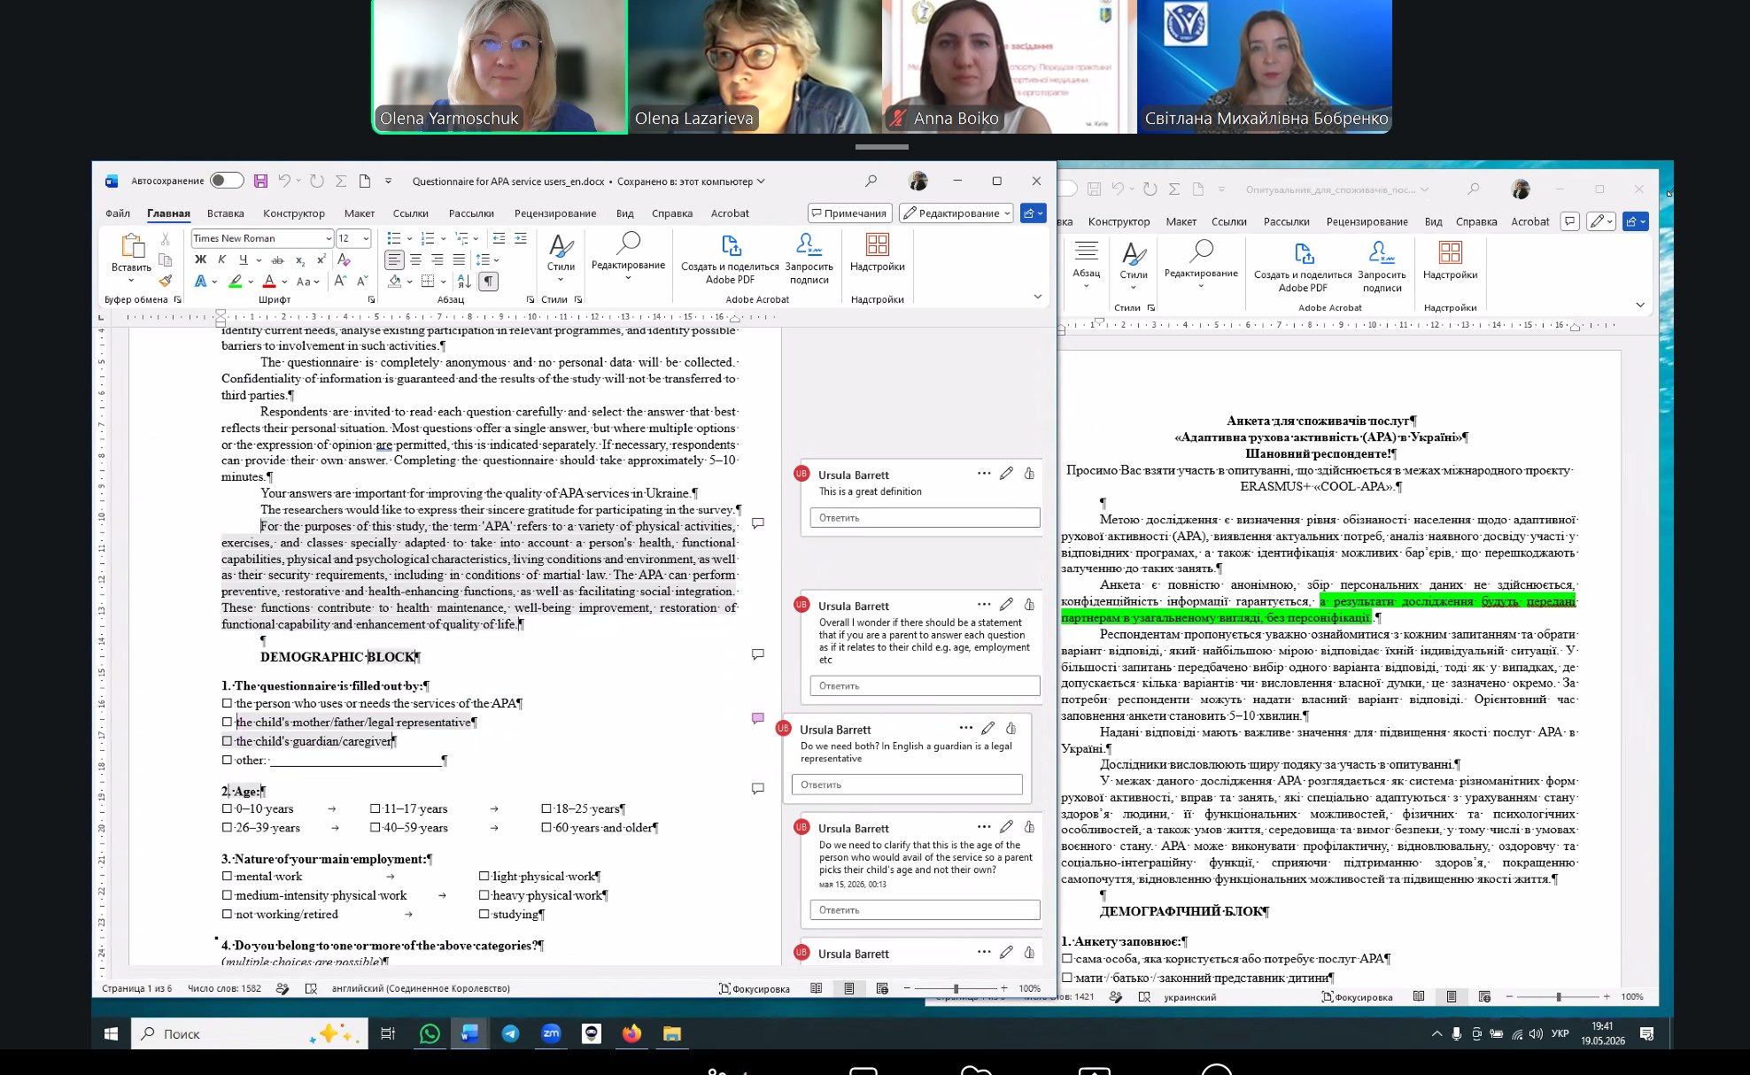Check the 'heavy physical work' checkbox
This screenshot has width=1750, height=1075.
coord(484,895)
